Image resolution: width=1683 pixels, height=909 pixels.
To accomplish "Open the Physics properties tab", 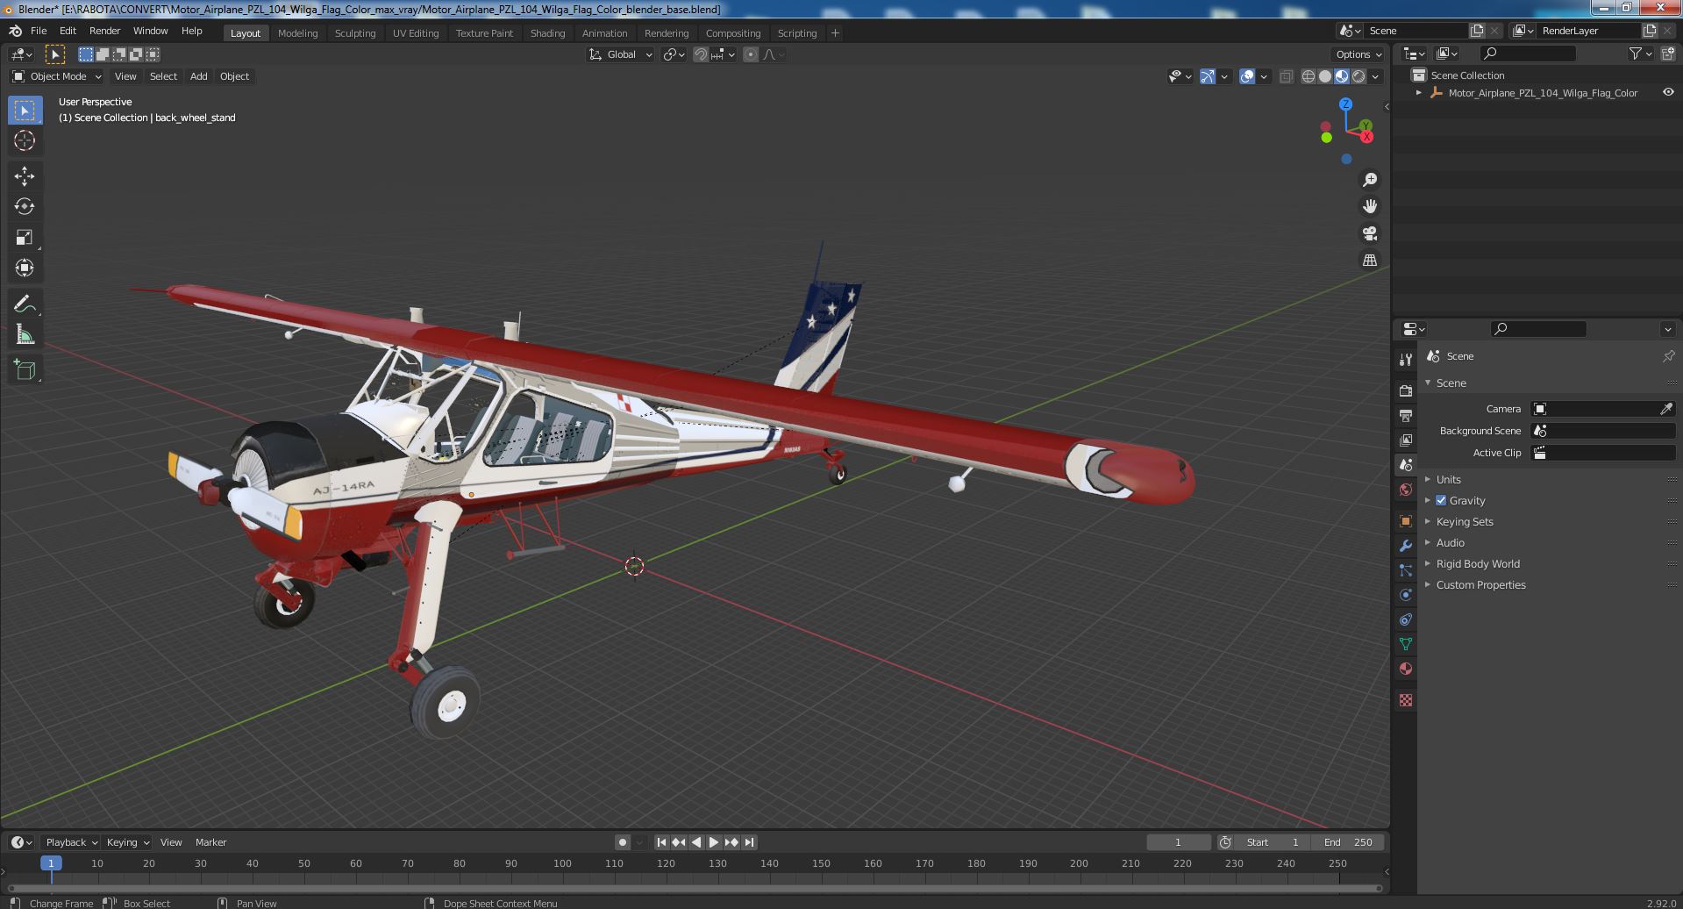I will (1406, 594).
